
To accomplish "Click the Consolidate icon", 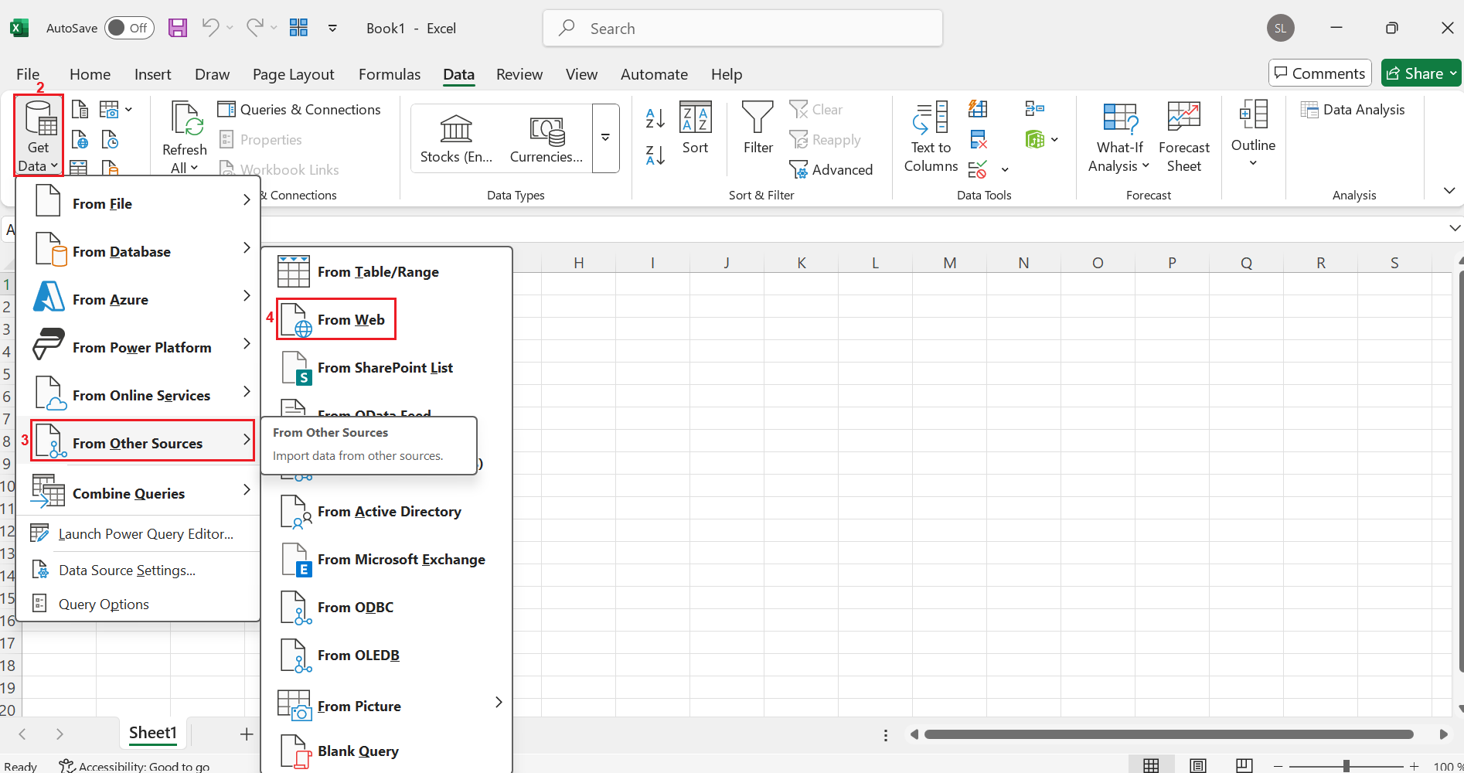I will click(1034, 109).
